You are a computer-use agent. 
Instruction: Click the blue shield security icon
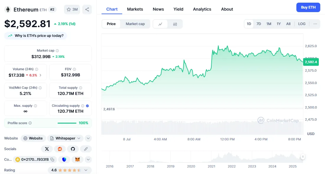coord(64,160)
